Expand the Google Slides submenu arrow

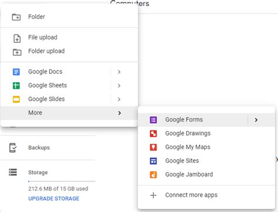(119, 99)
